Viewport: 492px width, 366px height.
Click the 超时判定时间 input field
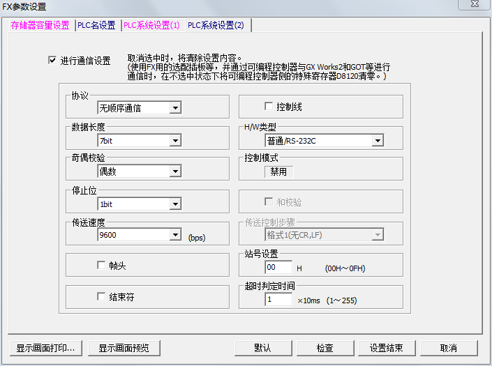(x=278, y=299)
